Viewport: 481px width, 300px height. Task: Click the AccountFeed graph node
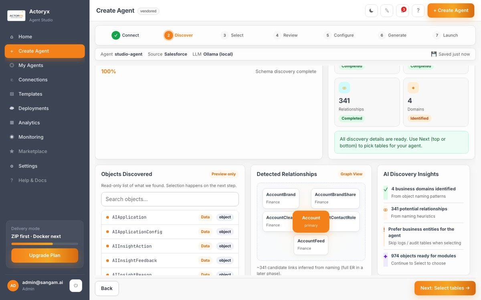[311, 245]
